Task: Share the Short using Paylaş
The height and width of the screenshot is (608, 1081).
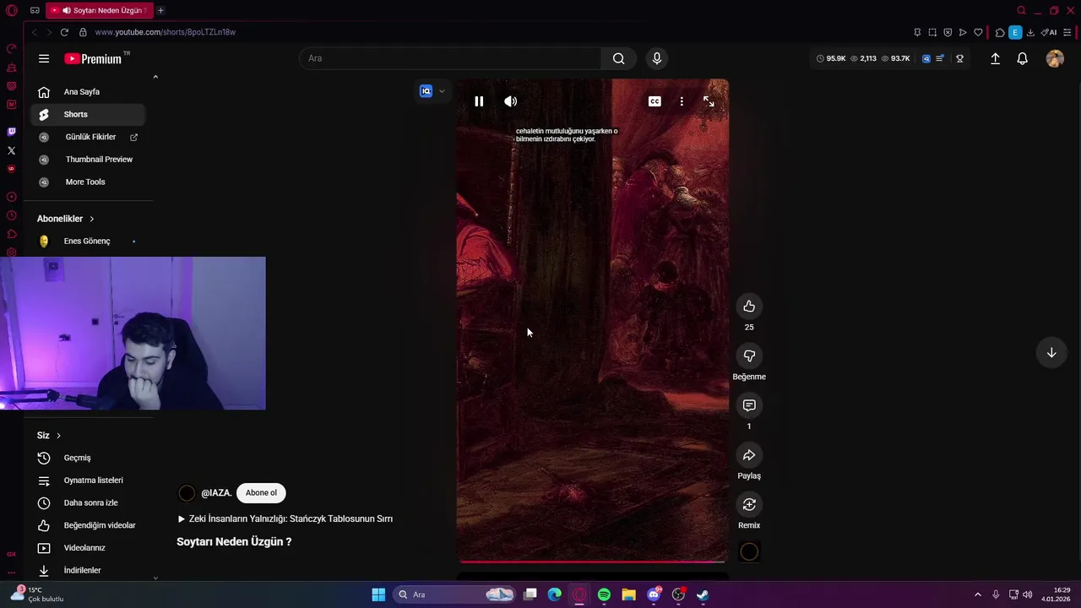Action: 749,455
